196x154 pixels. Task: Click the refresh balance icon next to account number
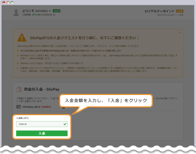tap(54, 15)
